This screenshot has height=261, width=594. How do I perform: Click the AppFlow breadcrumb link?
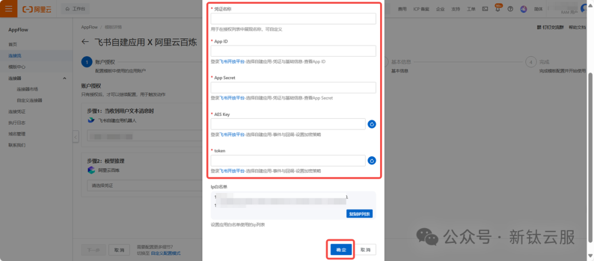tap(89, 27)
